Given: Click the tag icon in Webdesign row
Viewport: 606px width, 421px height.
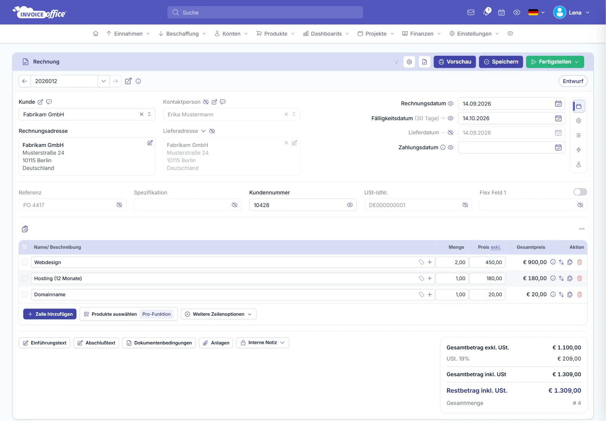Looking at the screenshot, I should pos(421,262).
